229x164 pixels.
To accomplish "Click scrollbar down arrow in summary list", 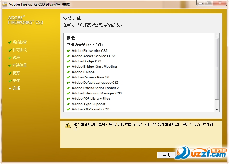I will [217, 110].
